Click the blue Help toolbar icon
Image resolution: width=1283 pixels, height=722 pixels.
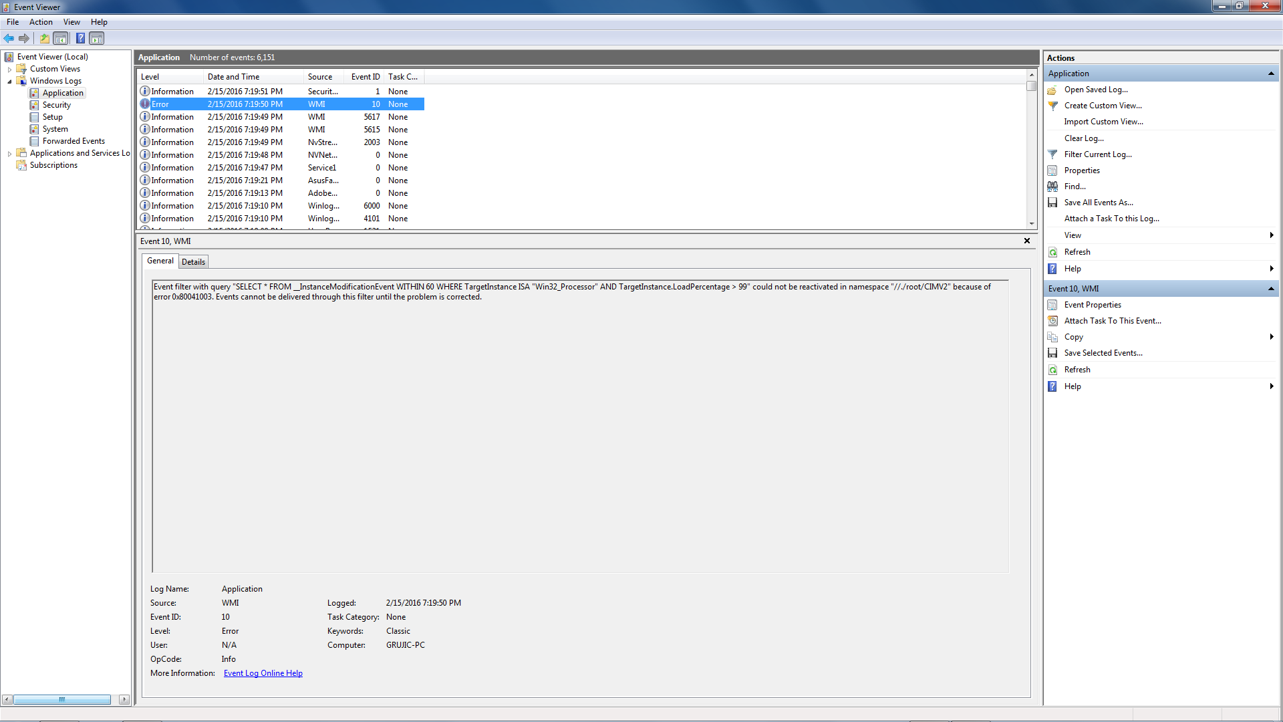pyautogui.click(x=80, y=38)
